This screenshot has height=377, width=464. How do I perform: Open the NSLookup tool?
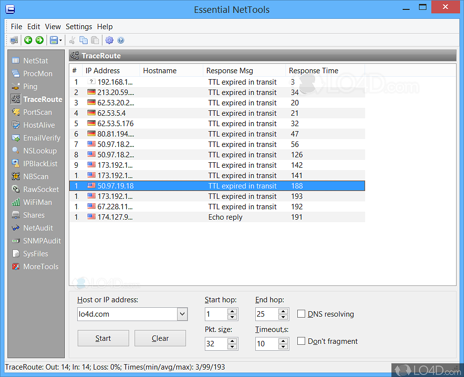pos(34,151)
